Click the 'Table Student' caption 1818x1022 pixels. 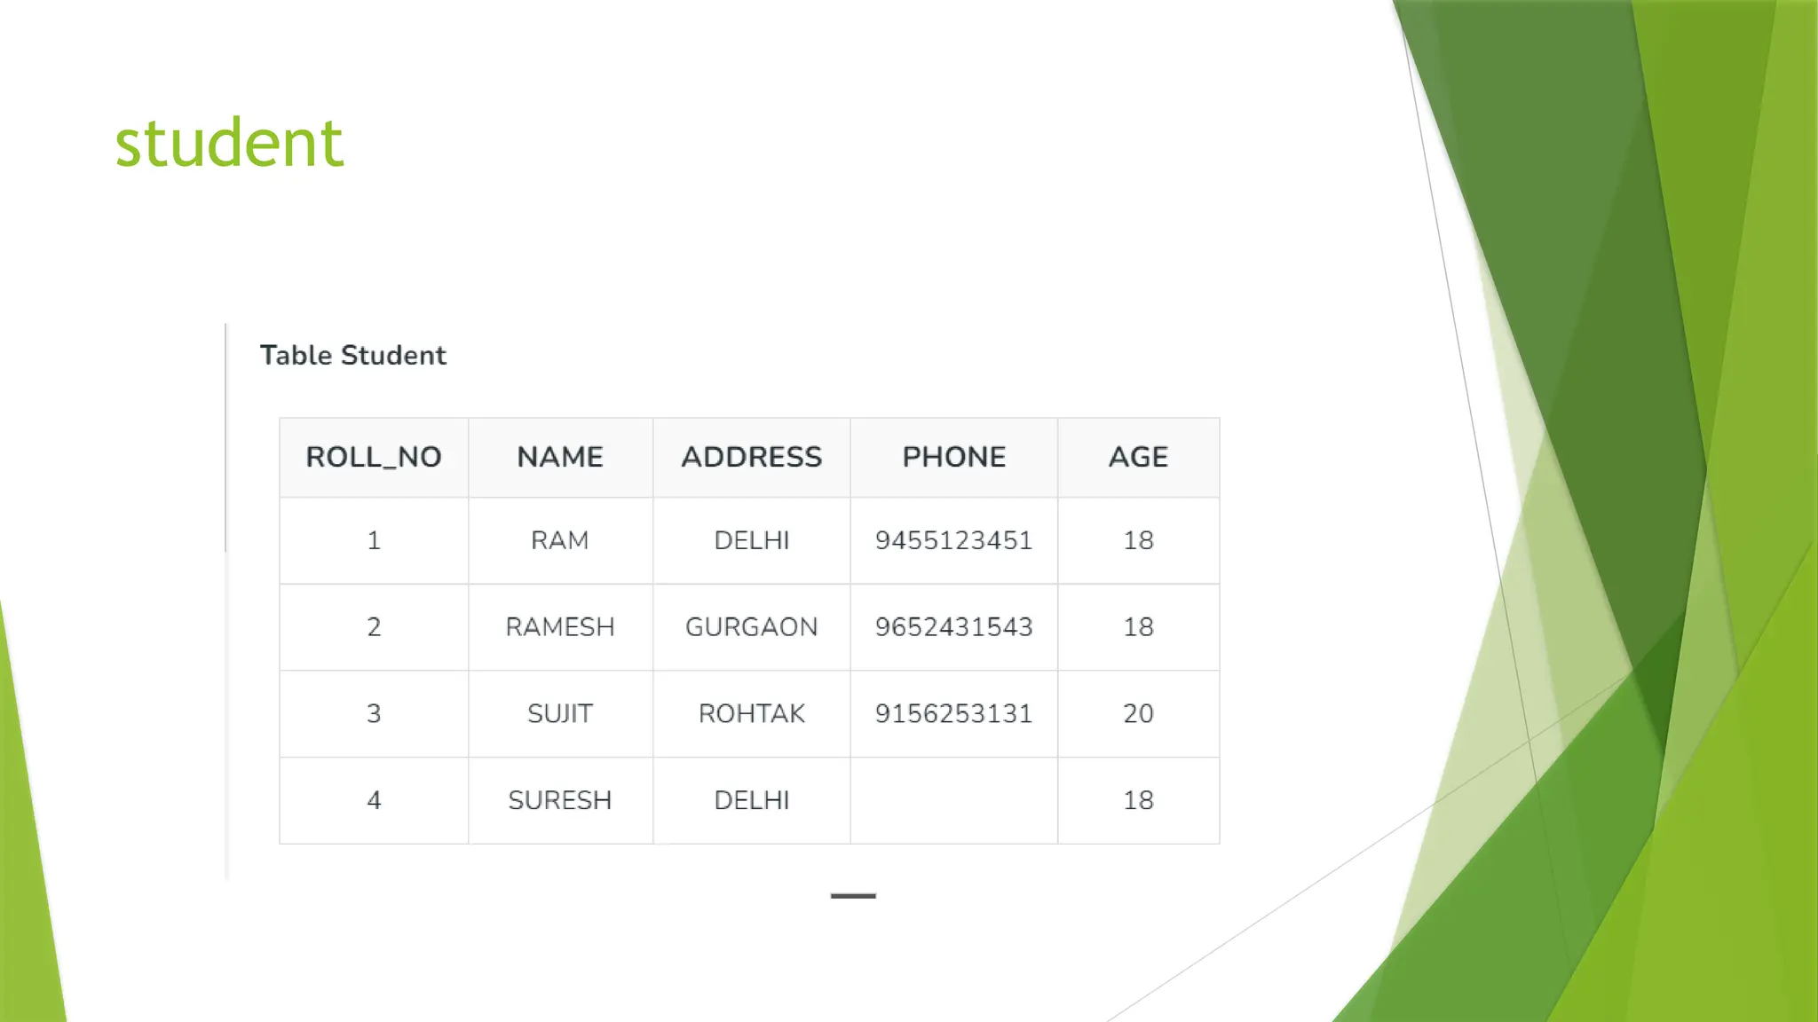[352, 355]
